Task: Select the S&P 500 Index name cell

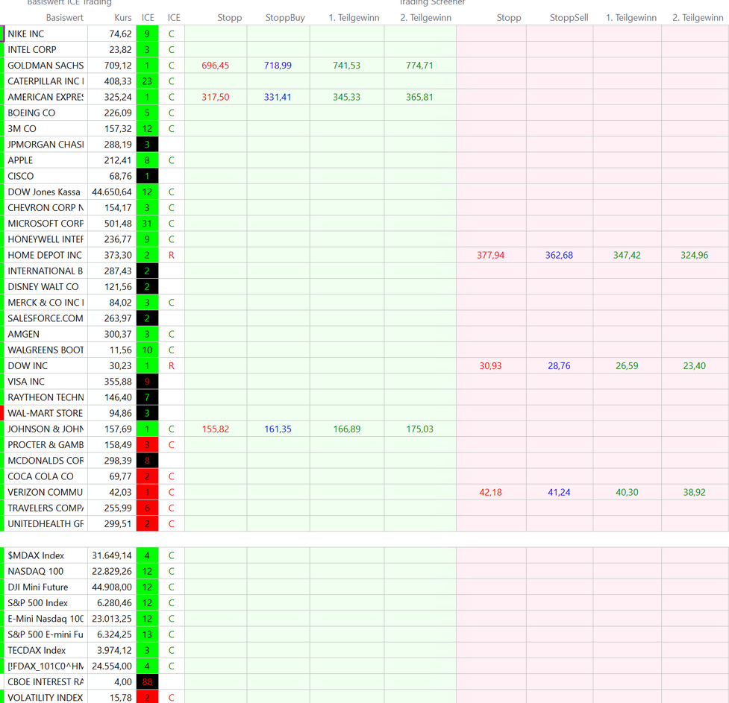Action: click(x=38, y=603)
